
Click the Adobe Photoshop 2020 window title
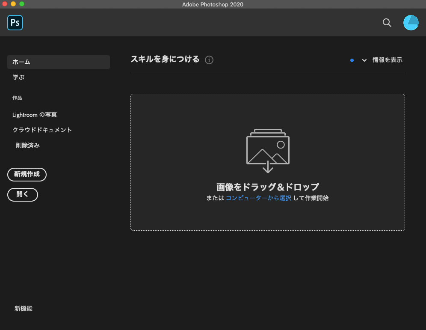coord(213,4)
